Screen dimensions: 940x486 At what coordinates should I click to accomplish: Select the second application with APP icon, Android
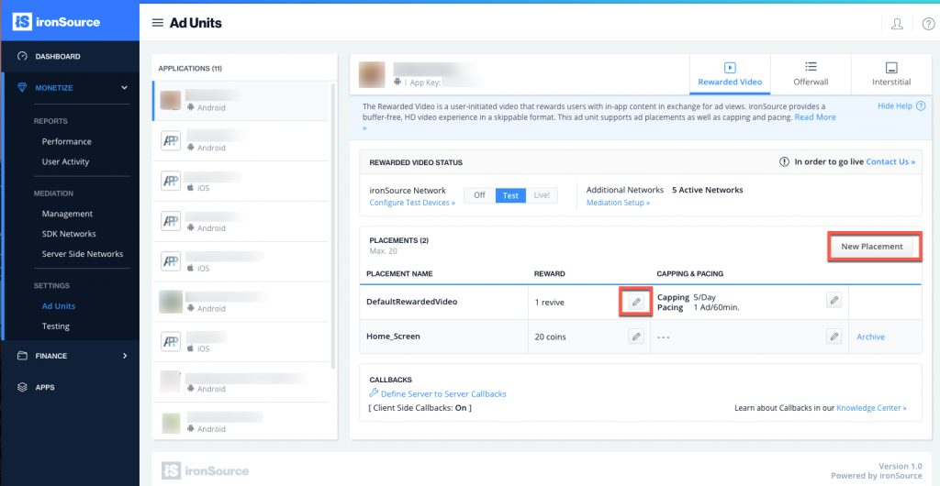coord(241,140)
